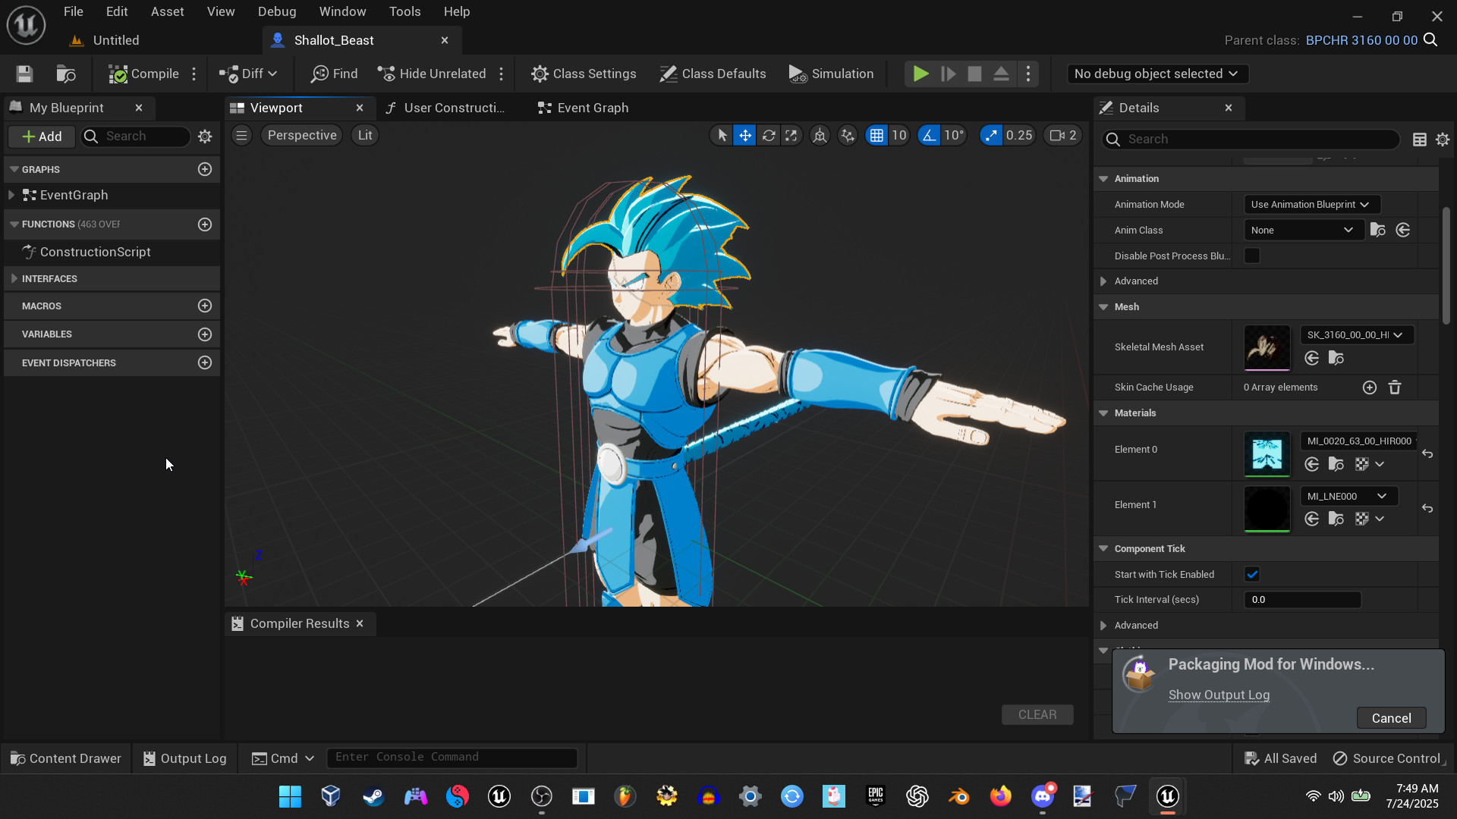Viewport: 1457px width, 819px height.
Task: Open the No debug object selected dropdown
Action: [1156, 74]
